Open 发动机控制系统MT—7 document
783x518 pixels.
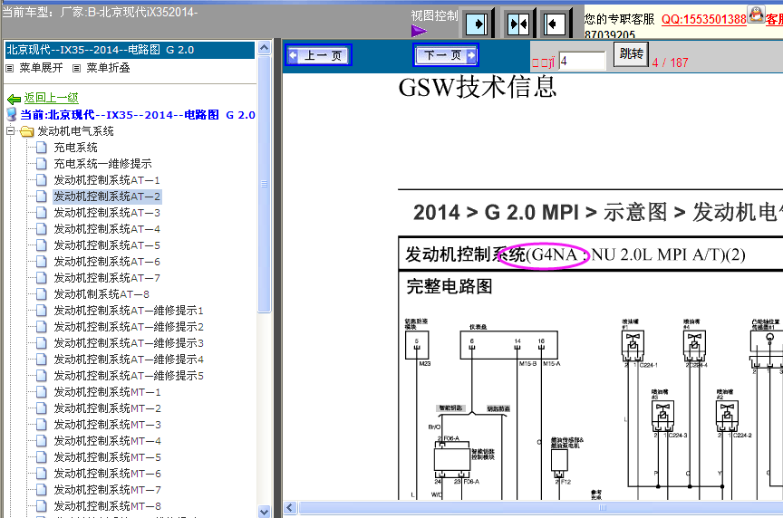(107, 490)
